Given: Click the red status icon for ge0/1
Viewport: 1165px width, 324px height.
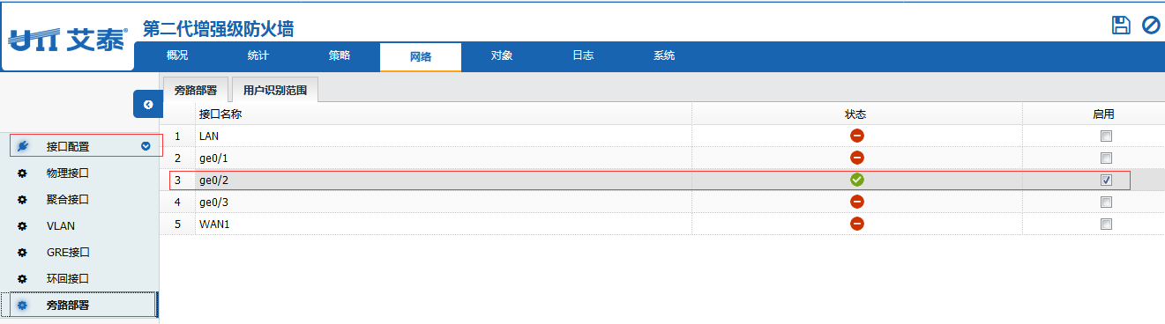Looking at the screenshot, I should pos(856,158).
